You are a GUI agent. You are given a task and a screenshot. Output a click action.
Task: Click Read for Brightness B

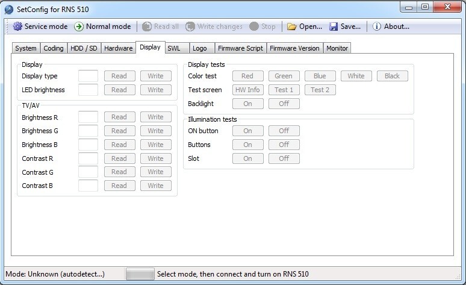coord(119,145)
